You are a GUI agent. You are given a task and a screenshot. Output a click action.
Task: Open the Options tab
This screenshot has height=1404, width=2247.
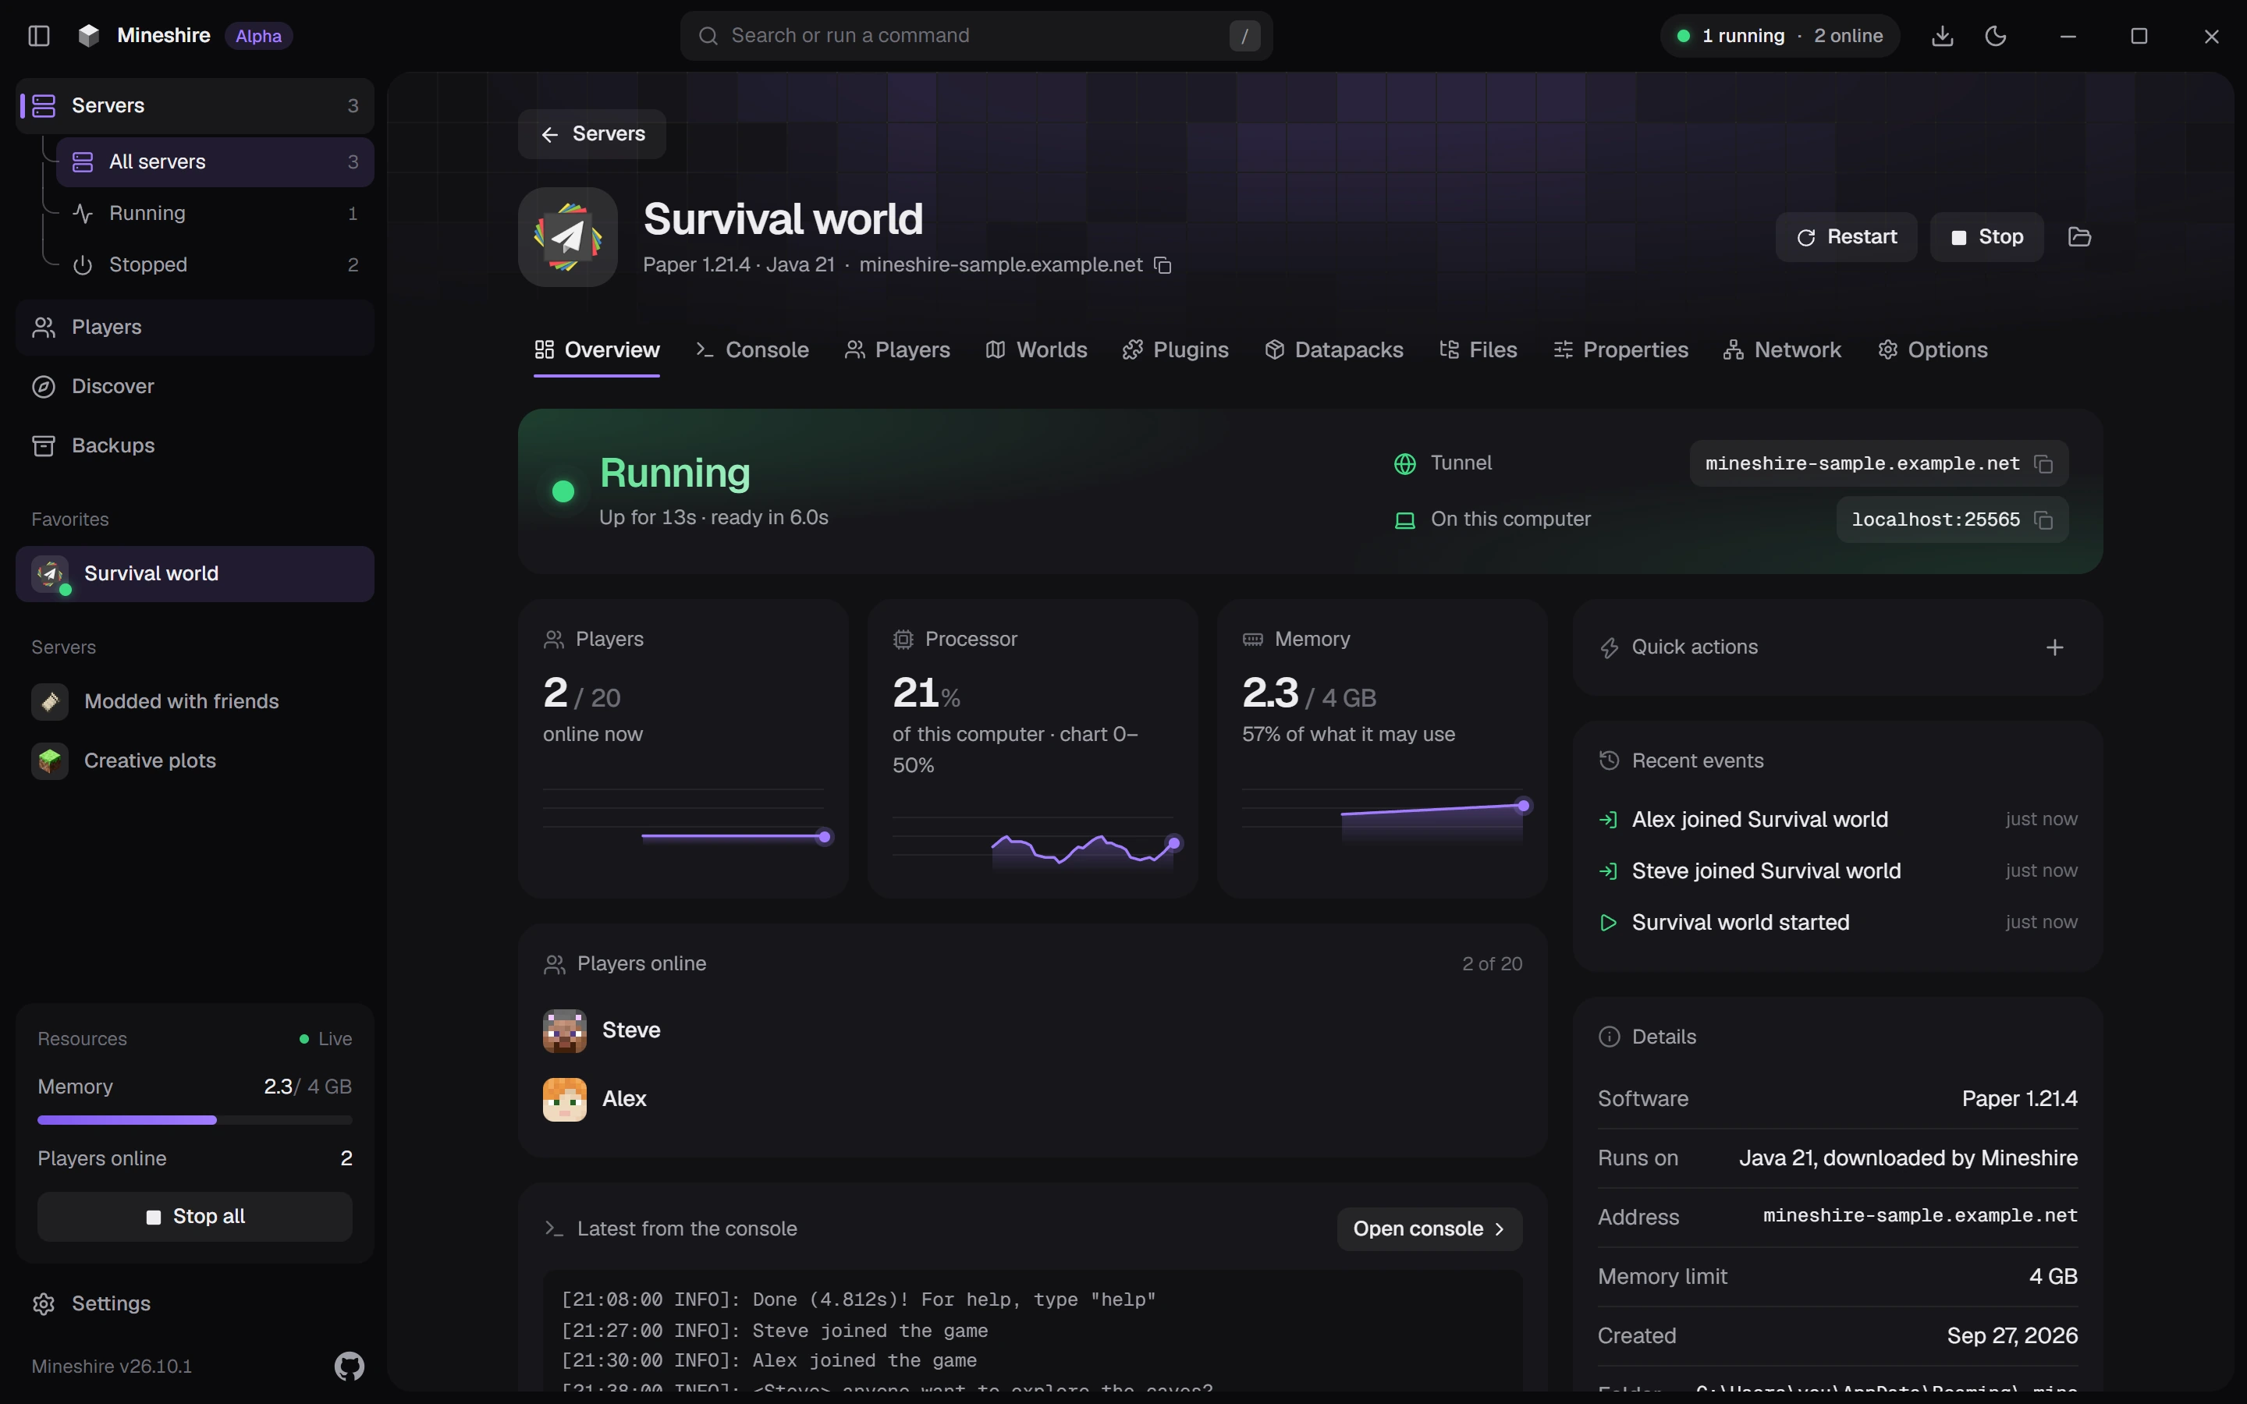(1933, 350)
